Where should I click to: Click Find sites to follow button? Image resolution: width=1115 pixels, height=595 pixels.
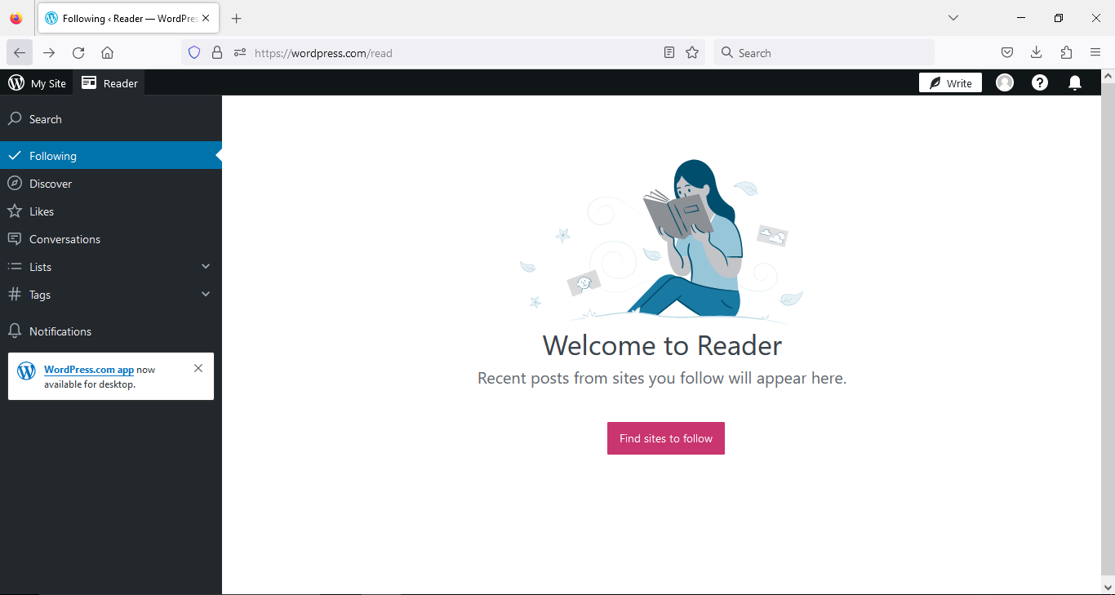[x=666, y=438]
